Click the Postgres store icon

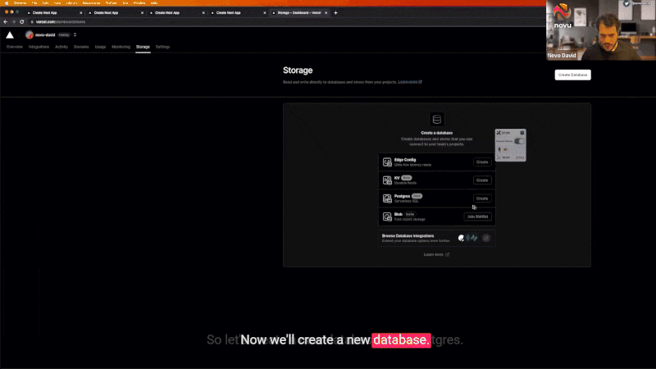tap(387, 198)
